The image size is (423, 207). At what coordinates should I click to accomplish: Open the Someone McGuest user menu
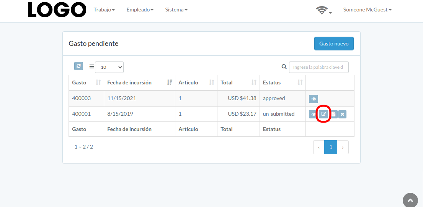[x=367, y=10]
